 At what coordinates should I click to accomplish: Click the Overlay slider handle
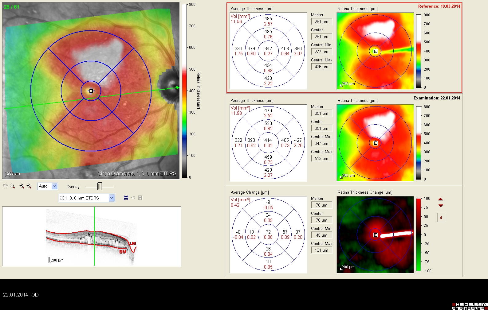[x=99, y=186]
